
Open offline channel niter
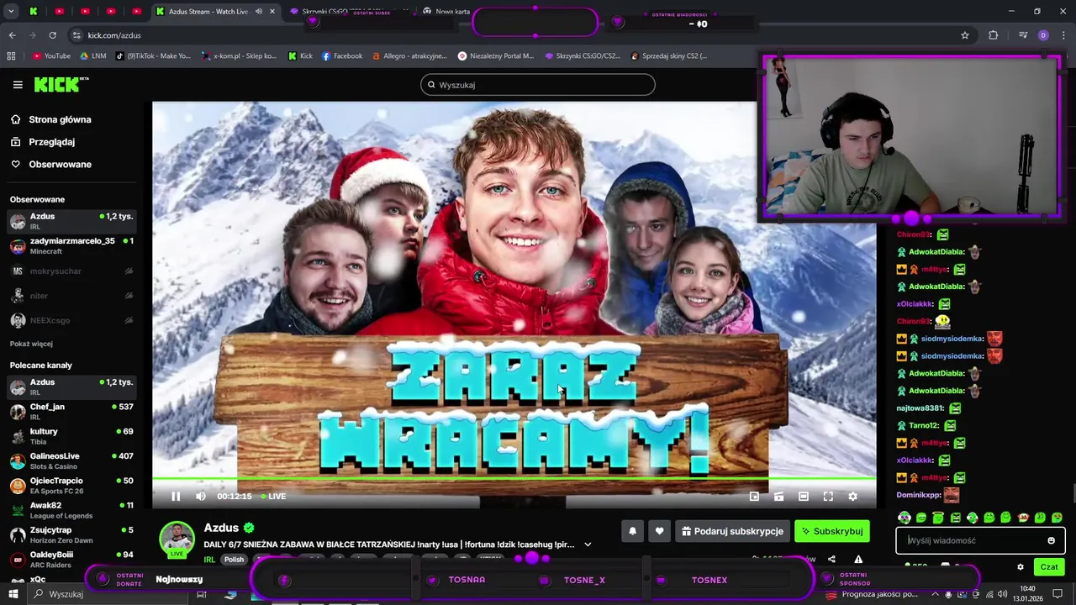tap(71, 296)
